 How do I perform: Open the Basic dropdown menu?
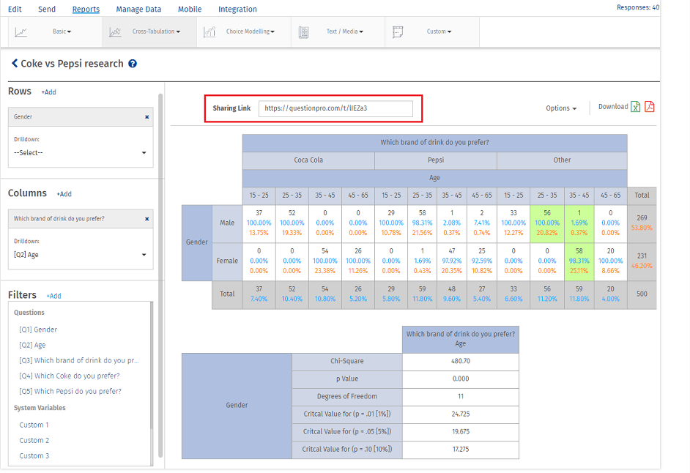(62, 31)
